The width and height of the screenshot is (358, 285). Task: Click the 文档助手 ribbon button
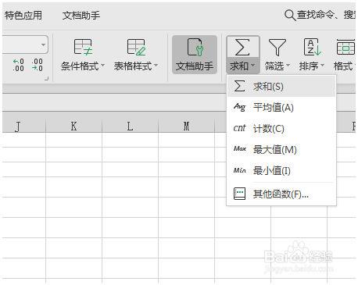coord(195,55)
